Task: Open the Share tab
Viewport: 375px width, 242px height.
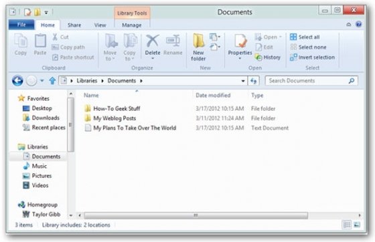Action: pos(74,25)
